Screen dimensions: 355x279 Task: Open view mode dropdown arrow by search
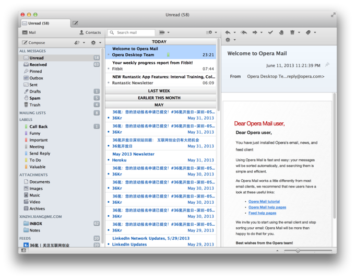pos(168,32)
